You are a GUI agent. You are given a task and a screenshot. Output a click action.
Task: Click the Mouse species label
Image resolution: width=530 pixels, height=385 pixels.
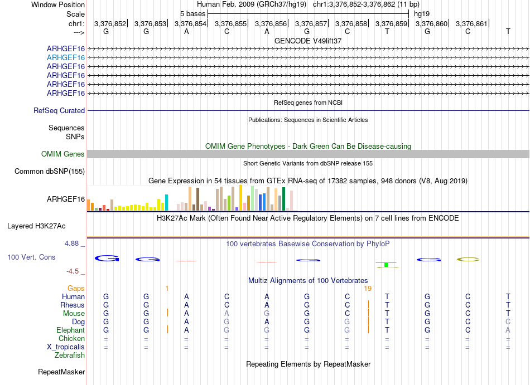(x=74, y=314)
